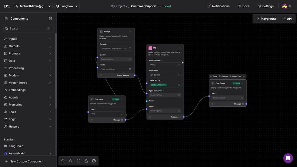
Task: Open the support chat bubble
Action: click(x=288, y=158)
